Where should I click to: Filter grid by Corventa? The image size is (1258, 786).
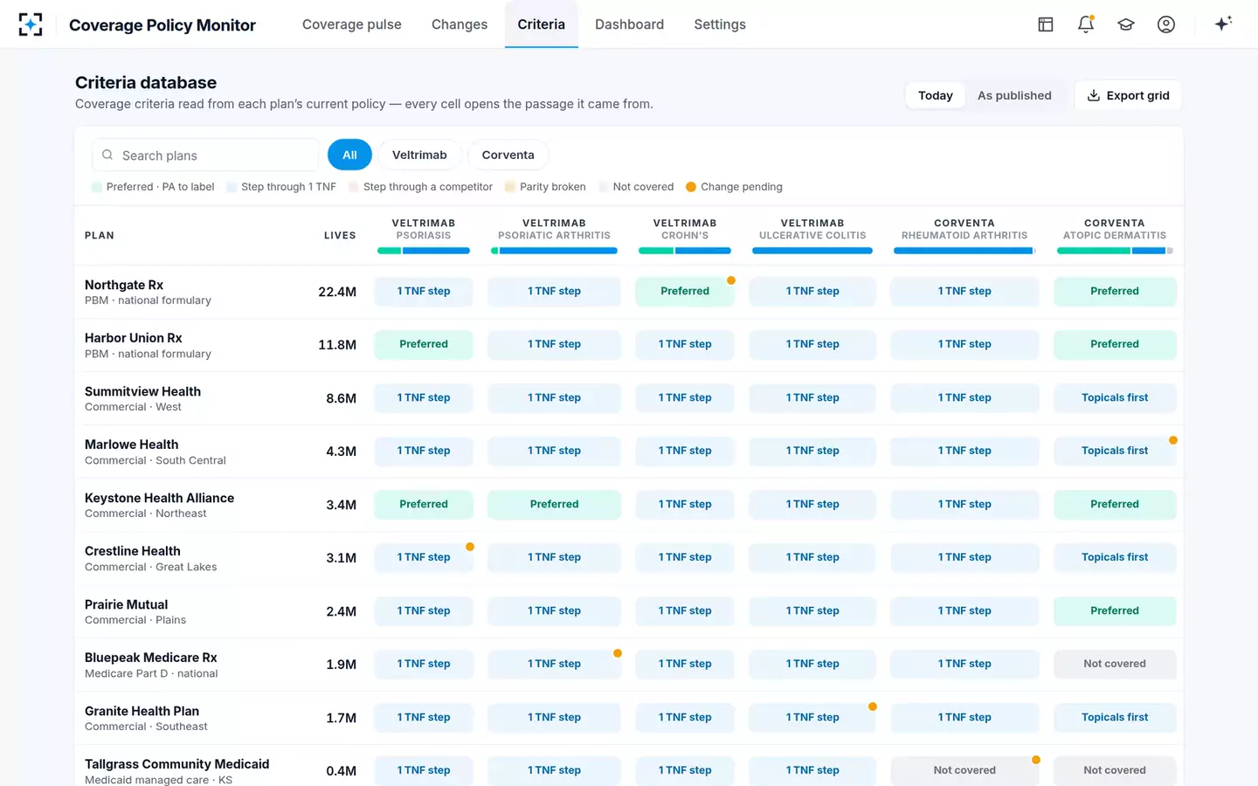(508, 155)
